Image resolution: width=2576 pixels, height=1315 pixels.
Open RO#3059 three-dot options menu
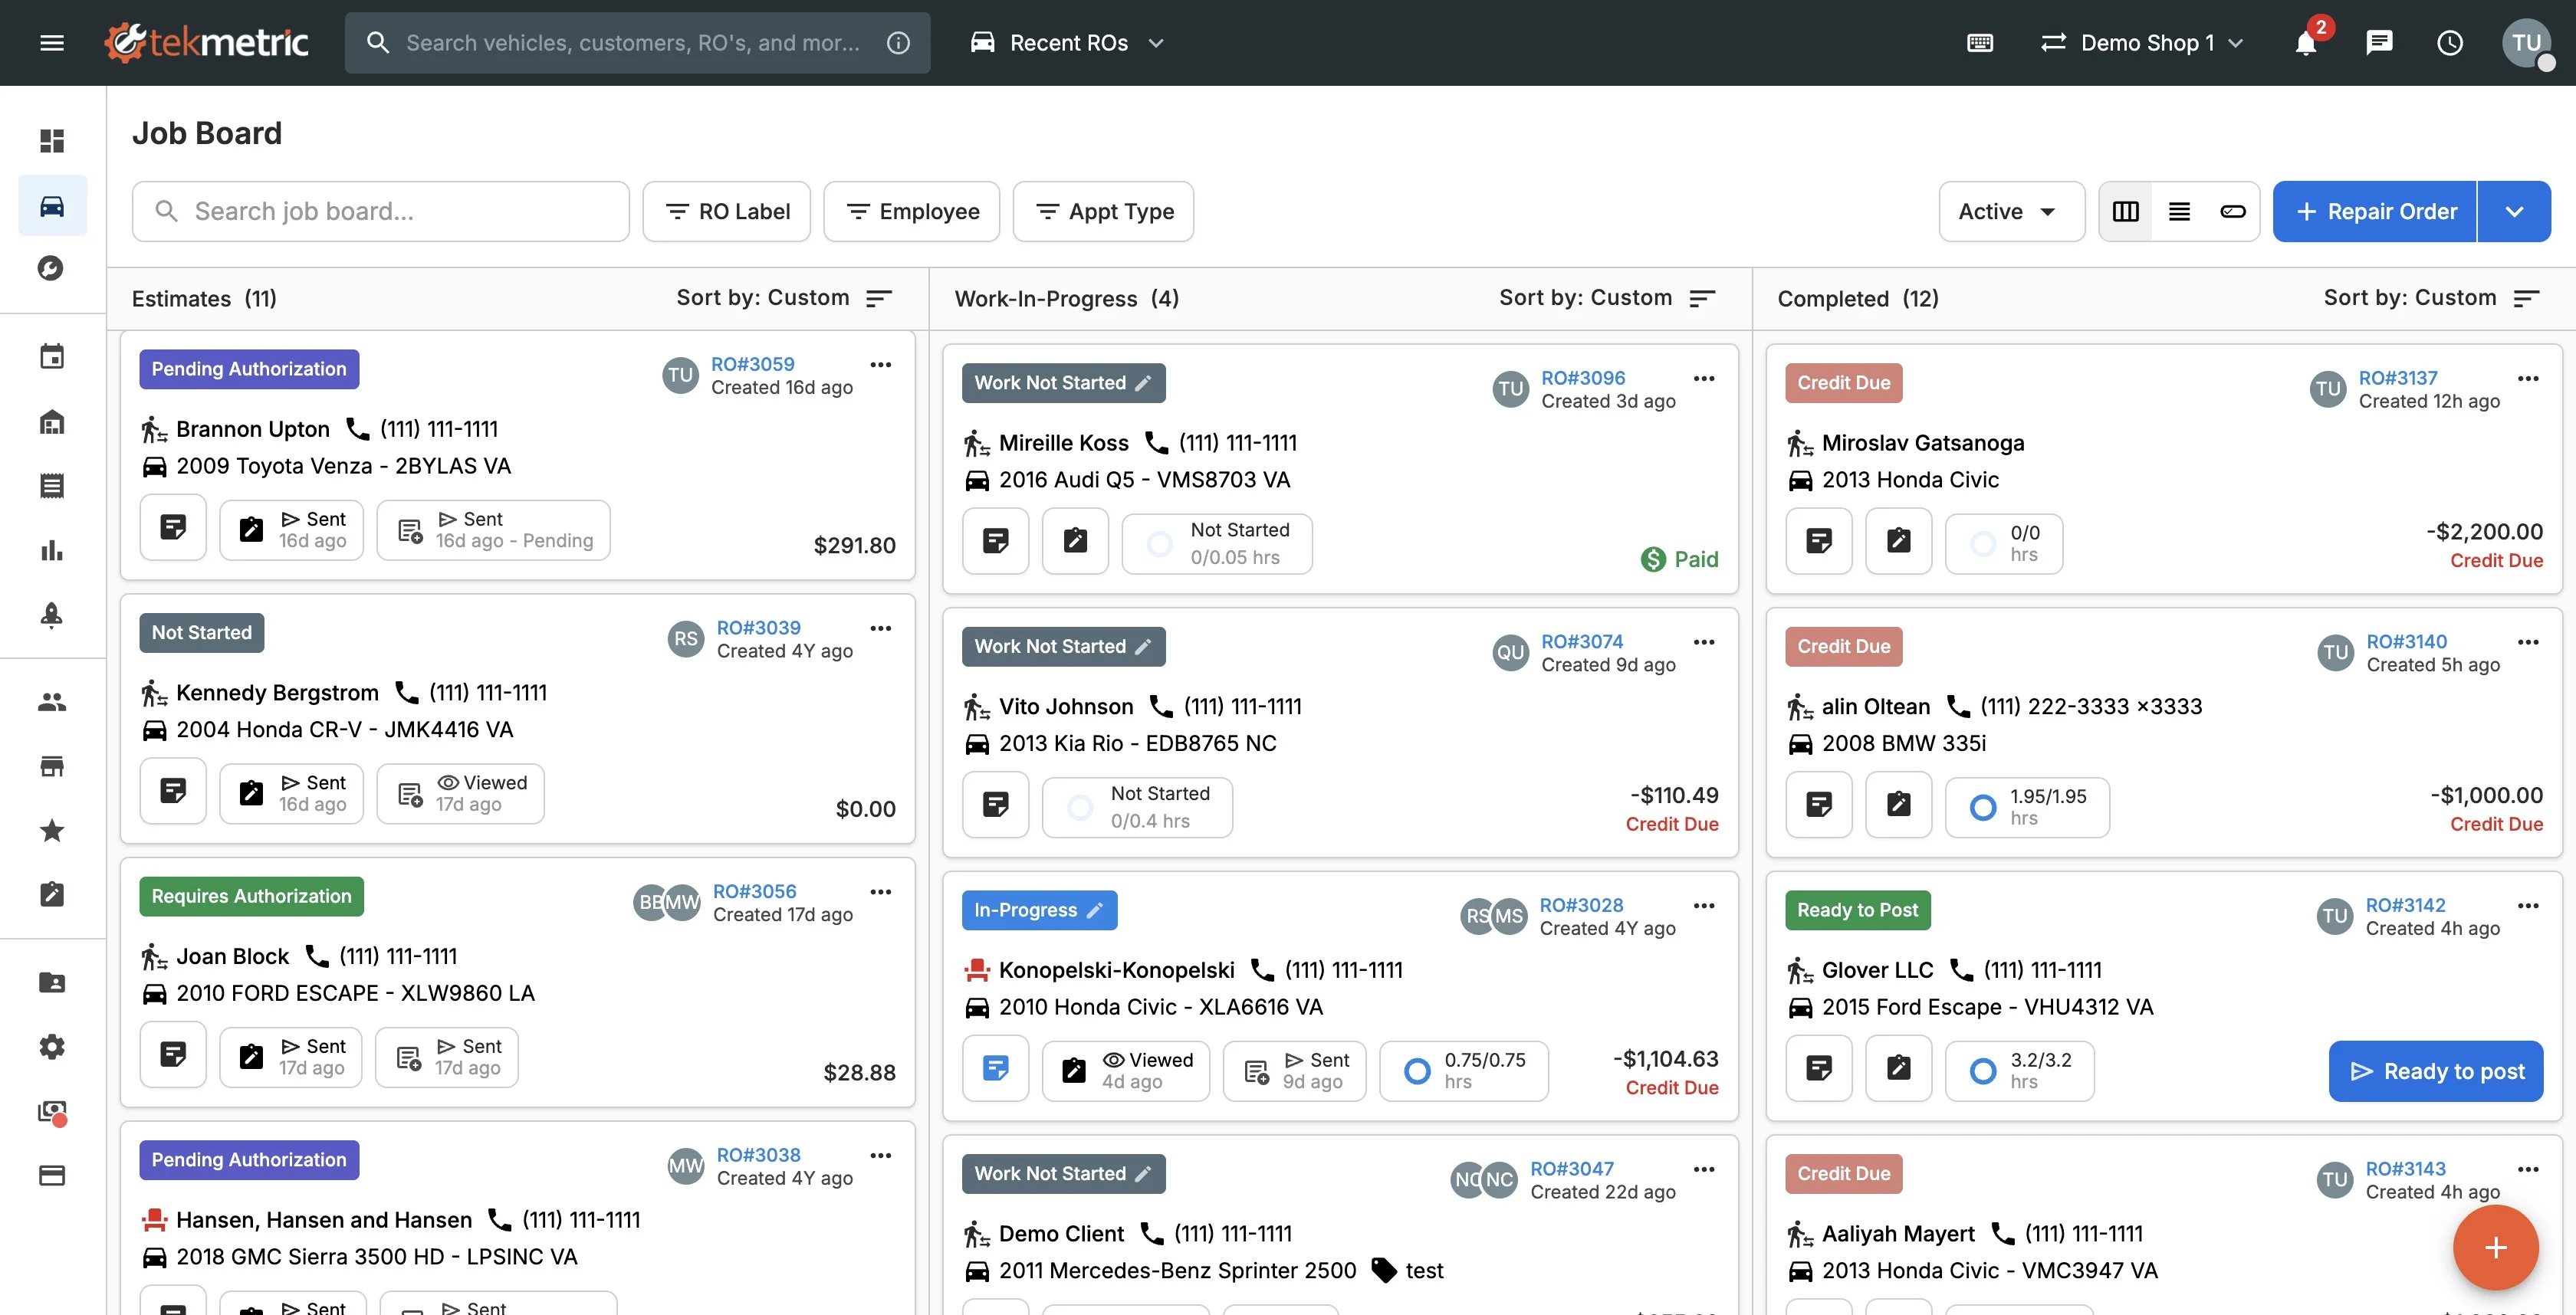click(x=880, y=365)
